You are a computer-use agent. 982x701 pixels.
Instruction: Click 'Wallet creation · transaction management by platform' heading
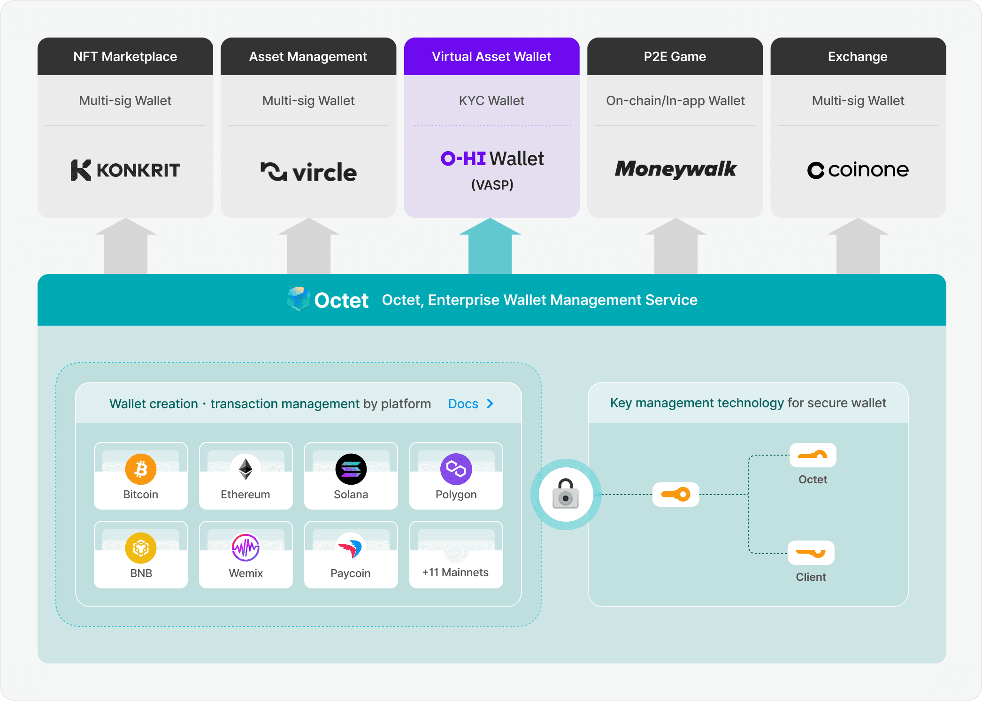(270, 404)
